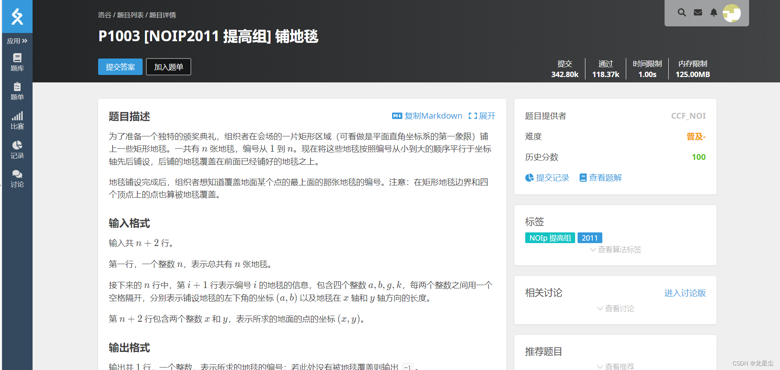Click the 342.80k submission count

[565, 75]
